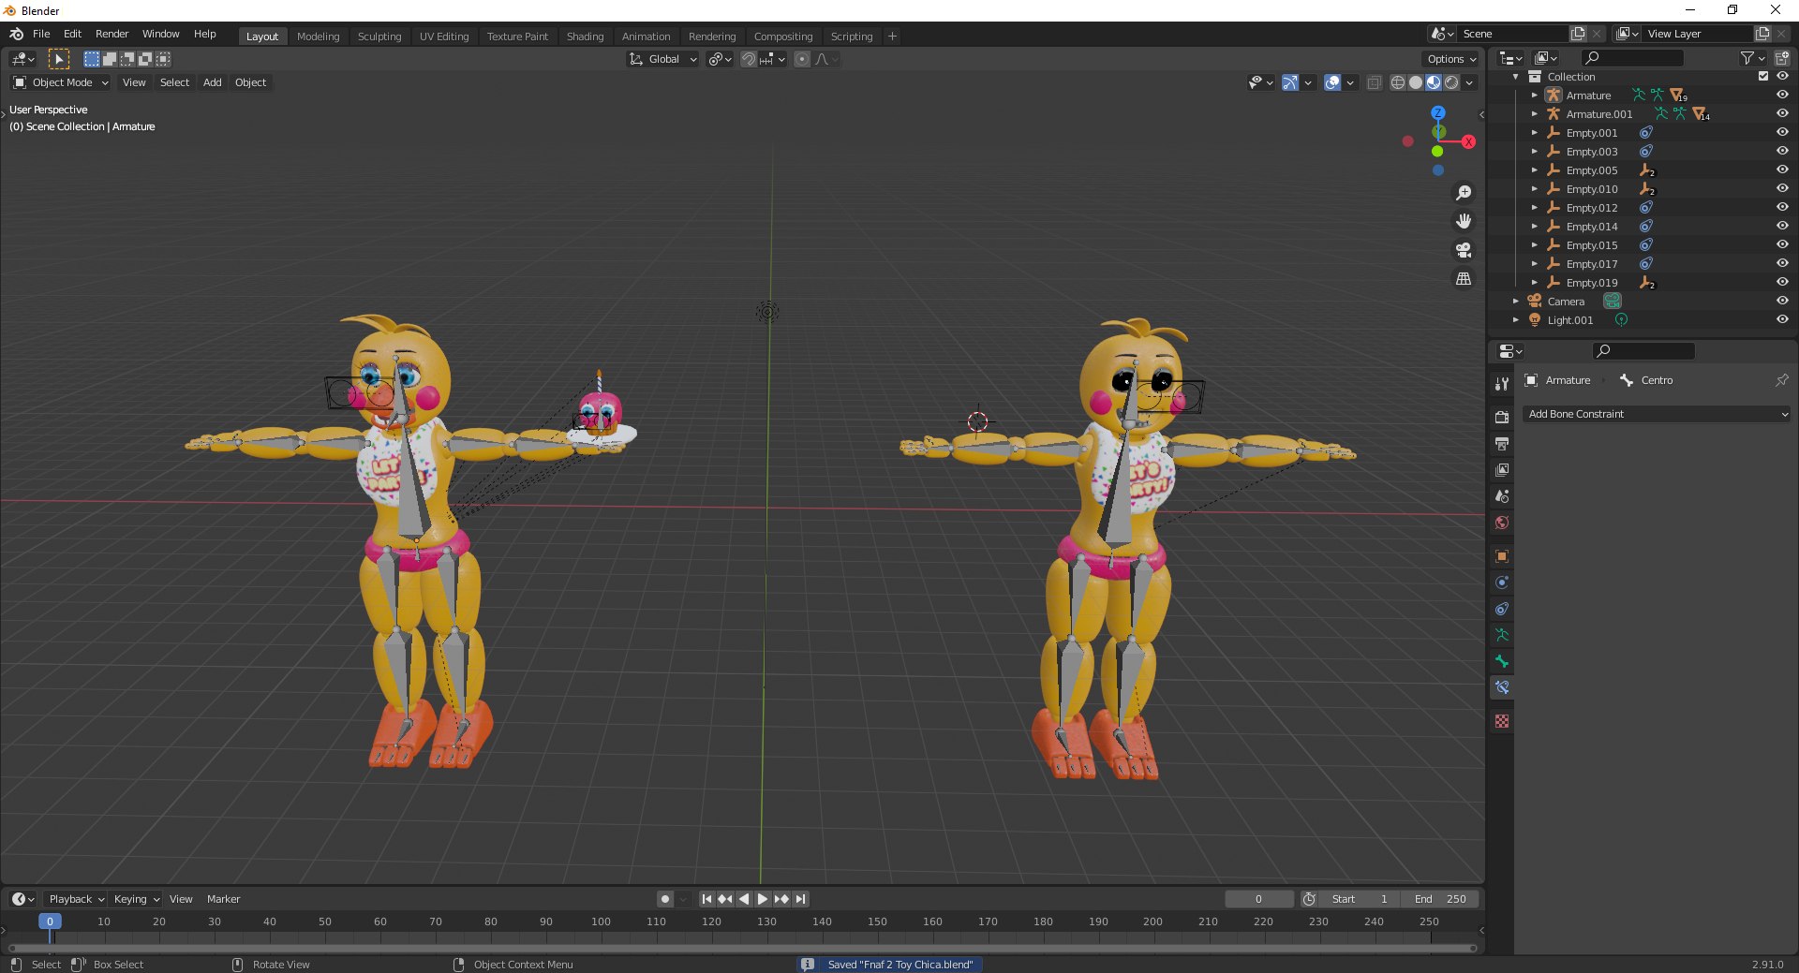Expand the Armature tree item
1799x973 pixels.
point(1534,96)
